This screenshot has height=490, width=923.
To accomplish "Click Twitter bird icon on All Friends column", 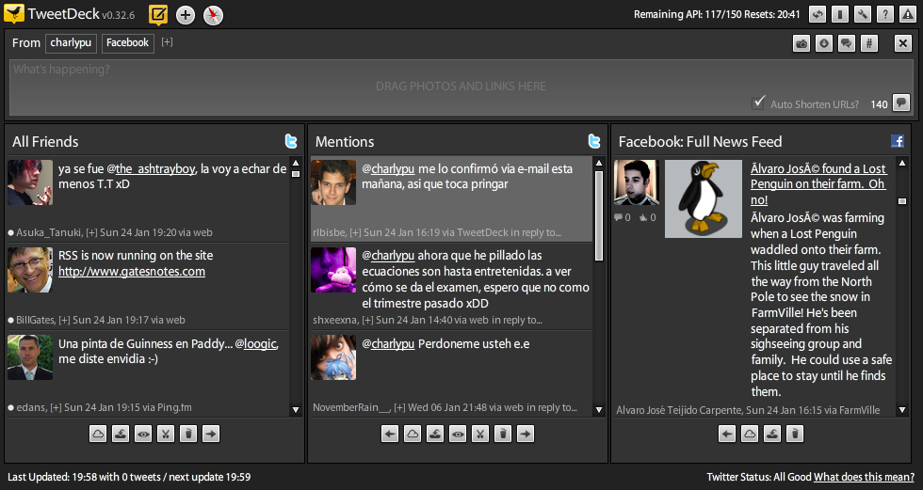I will click(x=291, y=141).
